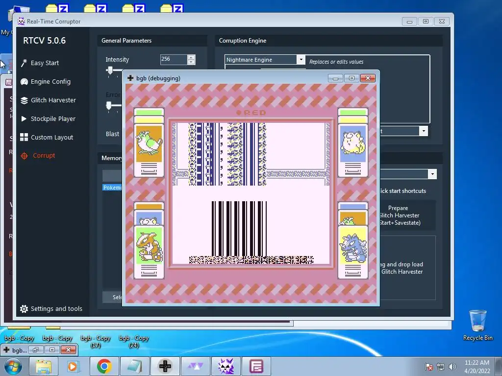Click the red Corrupt sidebar entry
Viewport: 502px width, 376px height.
[38, 156]
